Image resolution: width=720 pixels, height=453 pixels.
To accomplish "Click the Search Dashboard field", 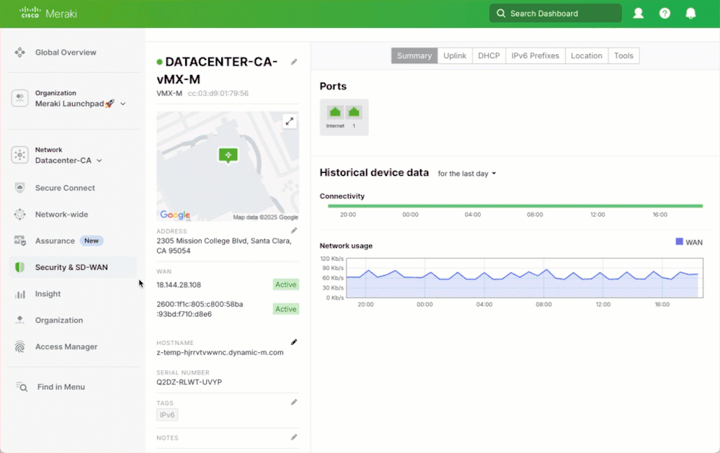I will point(555,13).
